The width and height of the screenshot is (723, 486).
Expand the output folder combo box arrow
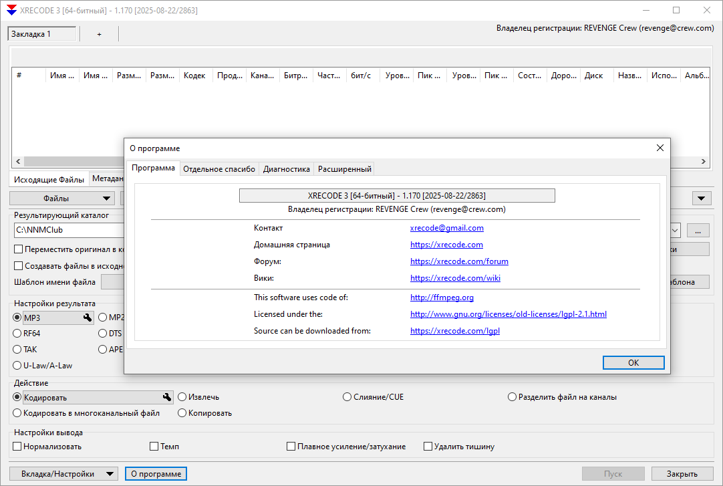(x=675, y=230)
